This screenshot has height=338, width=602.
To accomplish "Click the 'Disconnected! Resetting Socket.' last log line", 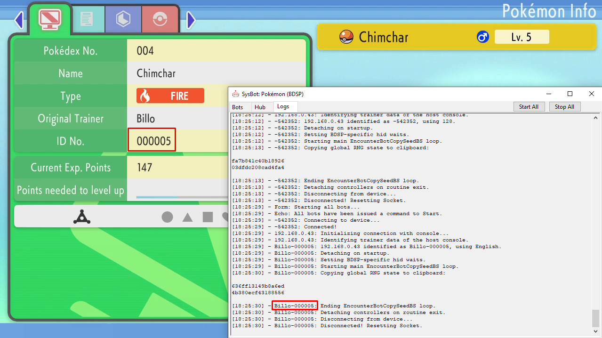I will pyautogui.click(x=327, y=326).
